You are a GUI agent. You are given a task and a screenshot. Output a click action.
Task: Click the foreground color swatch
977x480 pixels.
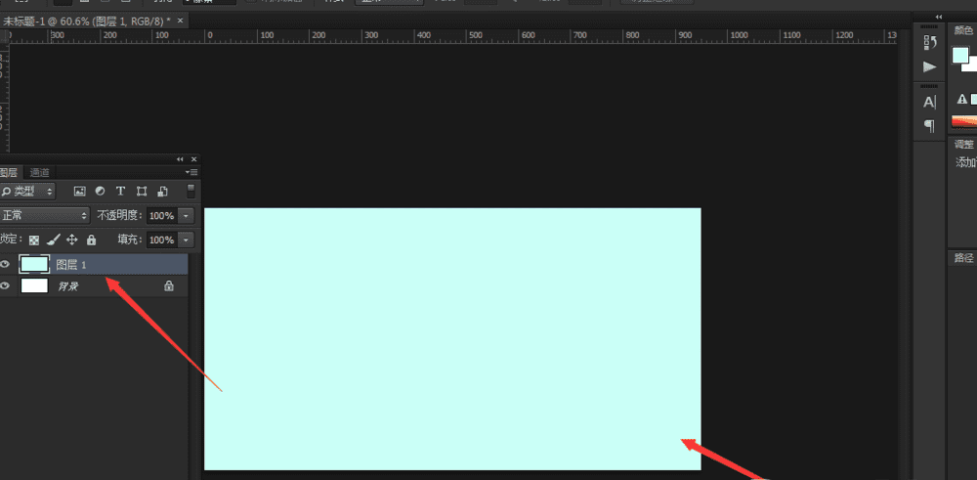pyautogui.click(x=960, y=55)
